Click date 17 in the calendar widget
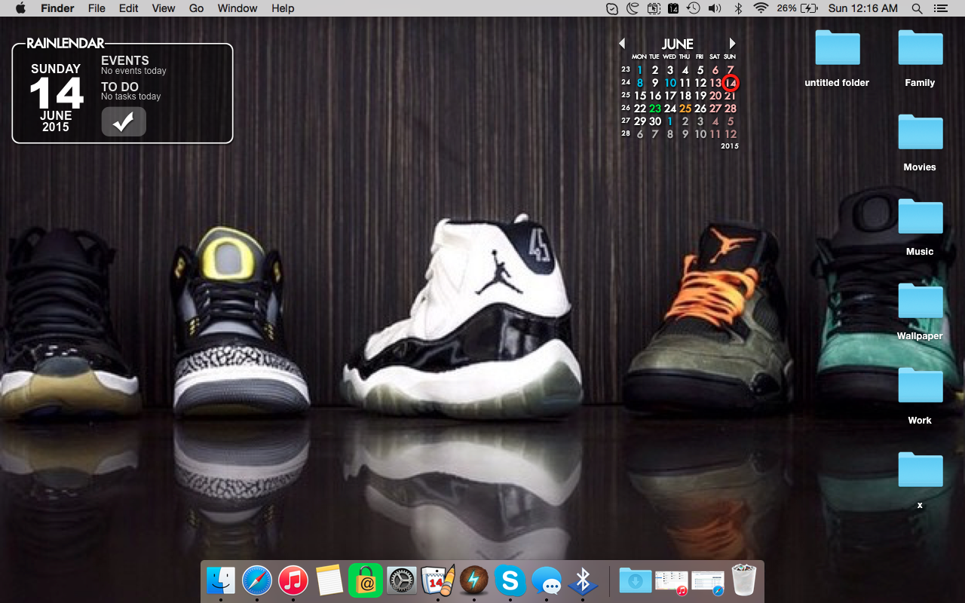Image resolution: width=965 pixels, height=603 pixels. 670,96
